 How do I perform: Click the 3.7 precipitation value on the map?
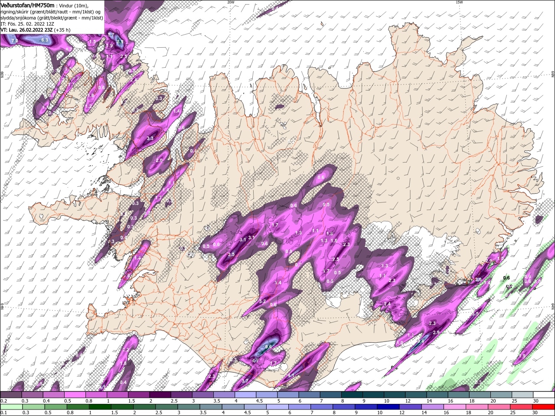point(245,381)
